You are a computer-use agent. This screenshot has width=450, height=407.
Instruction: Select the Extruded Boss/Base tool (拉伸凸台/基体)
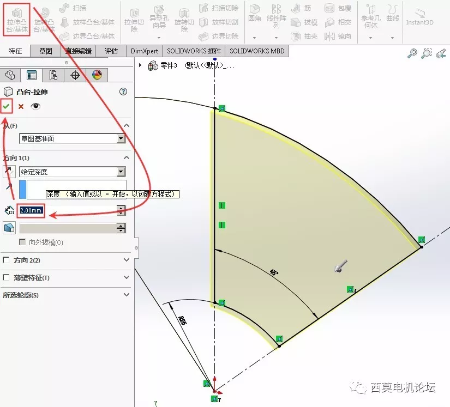pos(17,20)
